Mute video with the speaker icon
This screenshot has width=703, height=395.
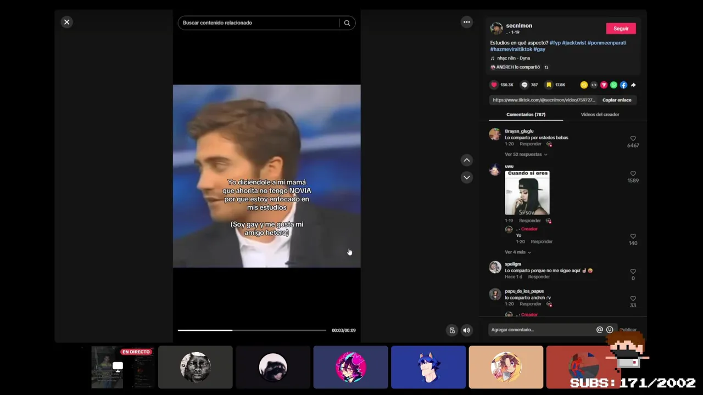[466, 330]
